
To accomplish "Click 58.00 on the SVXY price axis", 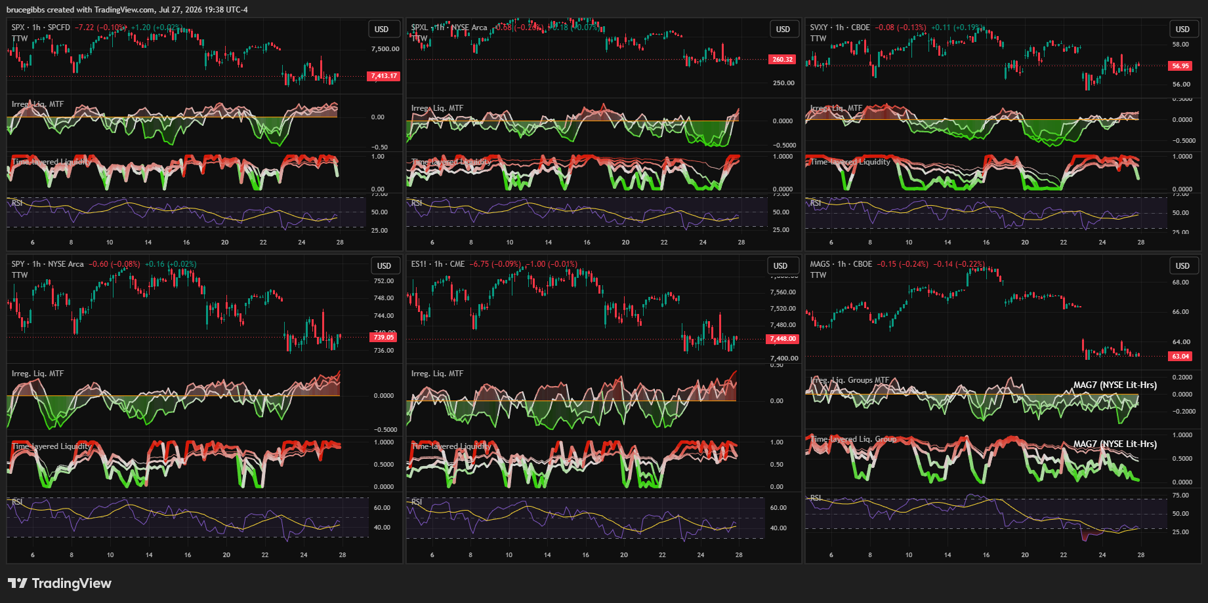I will coord(1180,45).
